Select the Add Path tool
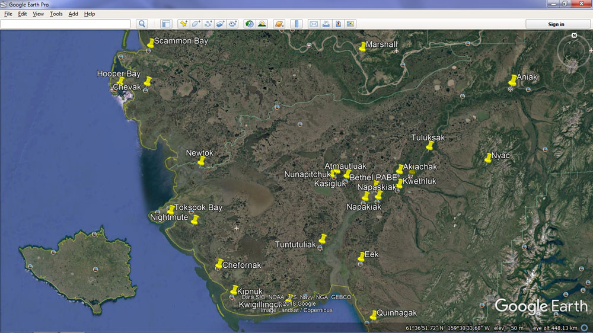593x333 pixels. (x=208, y=24)
